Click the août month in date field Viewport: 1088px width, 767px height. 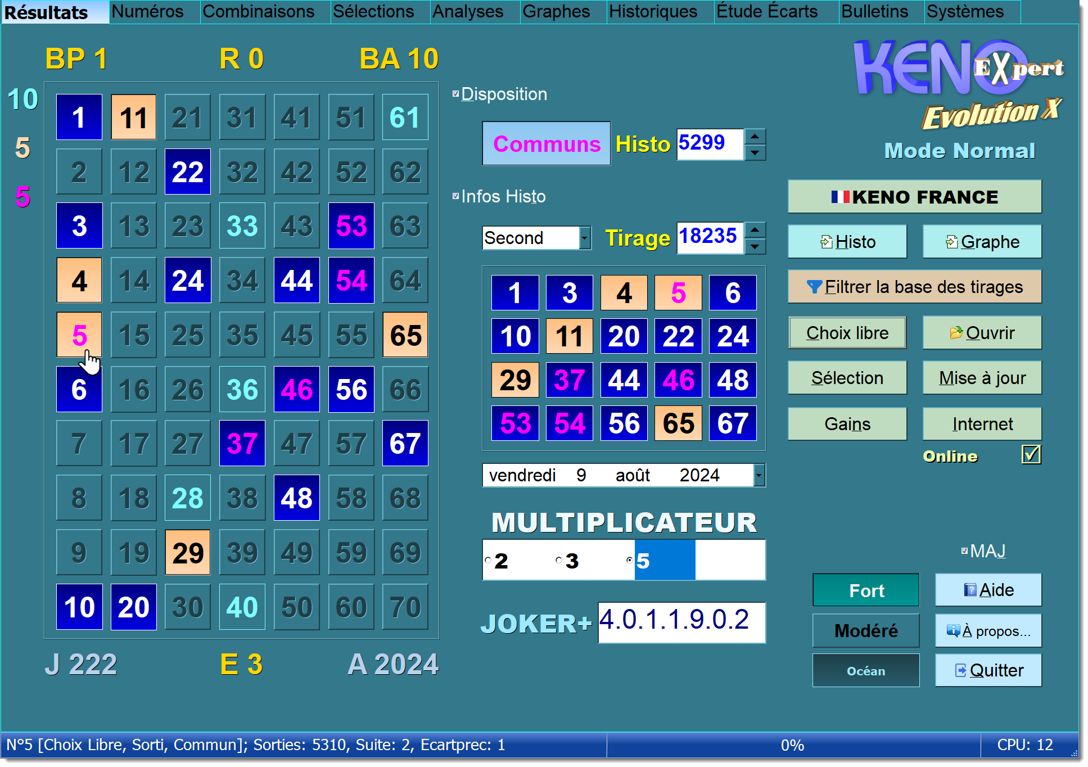633,475
